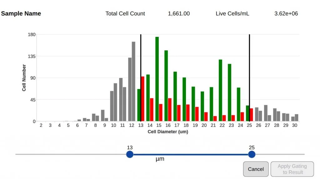Image resolution: width=320 pixels, height=179 pixels.
Task: Click the green bar at 22 µm
Action: click(220, 90)
